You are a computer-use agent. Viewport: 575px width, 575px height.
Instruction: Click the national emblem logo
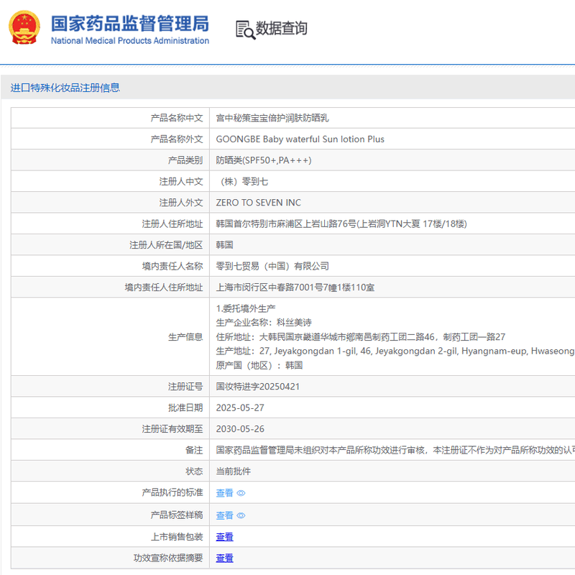pyautogui.click(x=24, y=27)
